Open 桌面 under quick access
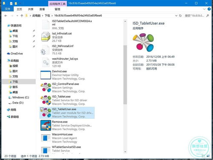This screenshot has width=213, height=160. tap(15, 31)
